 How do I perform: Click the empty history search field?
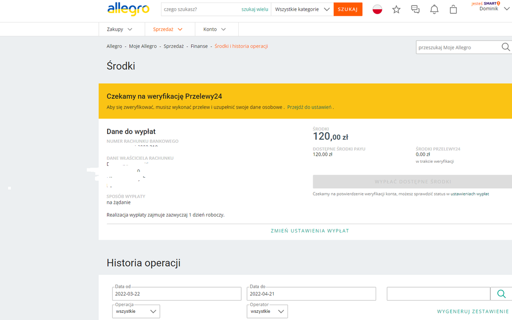[x=439, y=294]
